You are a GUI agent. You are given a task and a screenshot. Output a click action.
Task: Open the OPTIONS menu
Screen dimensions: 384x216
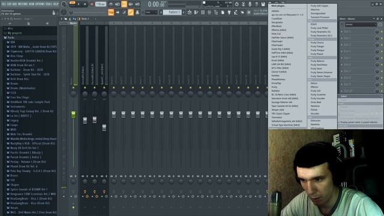tap(41, 4)
